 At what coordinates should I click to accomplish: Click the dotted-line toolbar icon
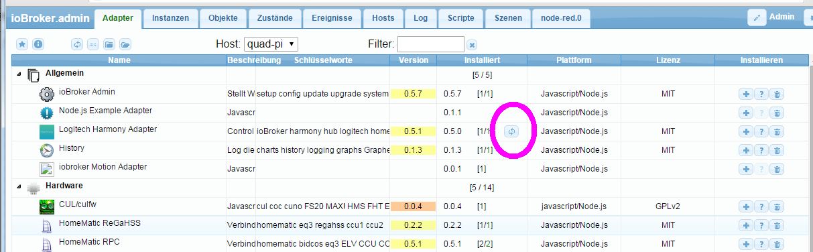92,44
